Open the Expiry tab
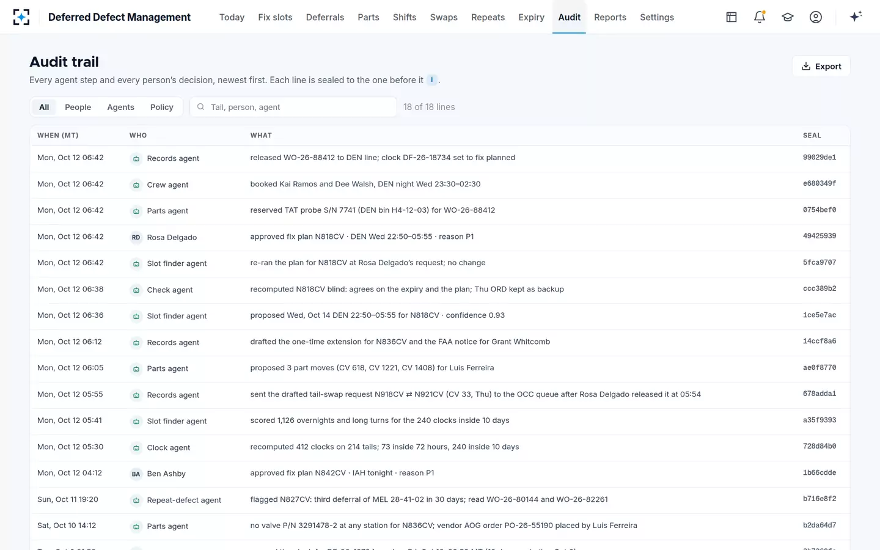Image resolution: width=880 pixels, height=550 pixels. coord(531,17)
